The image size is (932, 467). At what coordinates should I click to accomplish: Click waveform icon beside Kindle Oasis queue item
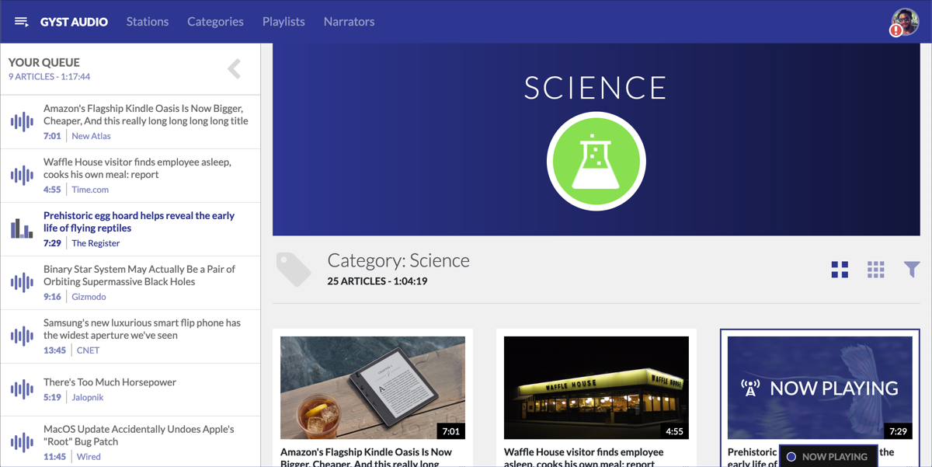[x=22, y=122]
